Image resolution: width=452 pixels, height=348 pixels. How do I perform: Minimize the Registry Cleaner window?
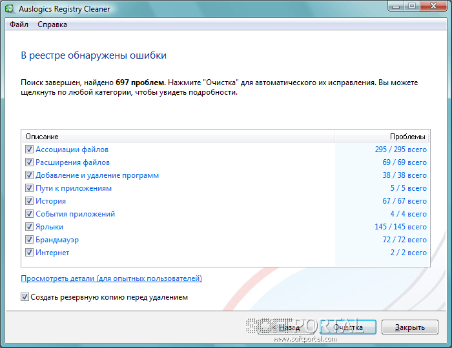396,6
